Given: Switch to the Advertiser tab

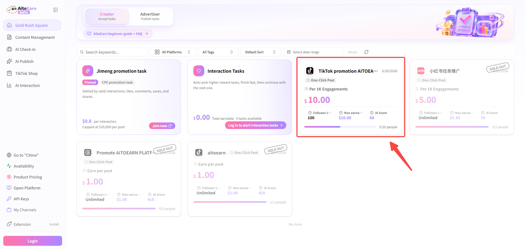Looking at the screenshot, I should click(150, 16).
